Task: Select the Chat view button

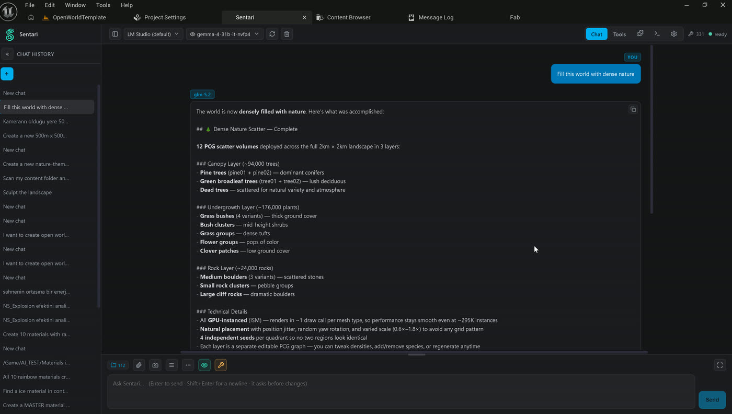Action: (597, 34)
